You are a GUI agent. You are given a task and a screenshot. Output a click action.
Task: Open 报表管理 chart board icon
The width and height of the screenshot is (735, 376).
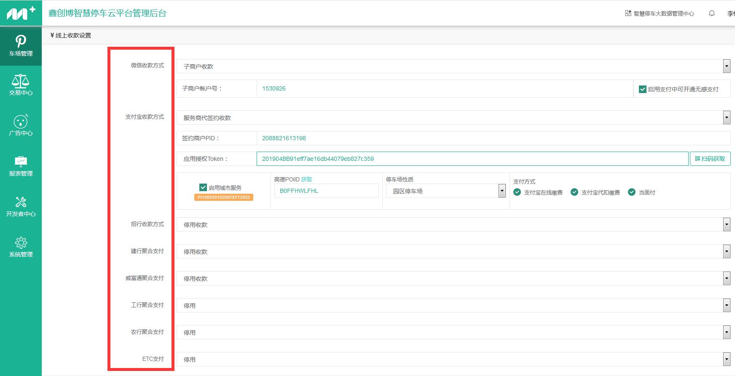(21, 162)
